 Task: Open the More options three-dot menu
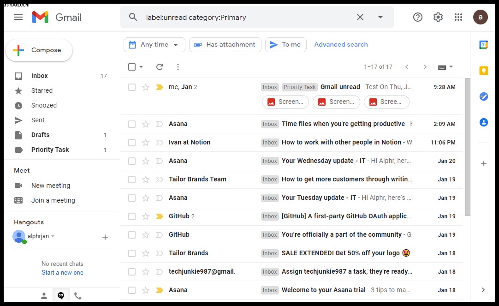pos(178,67)
